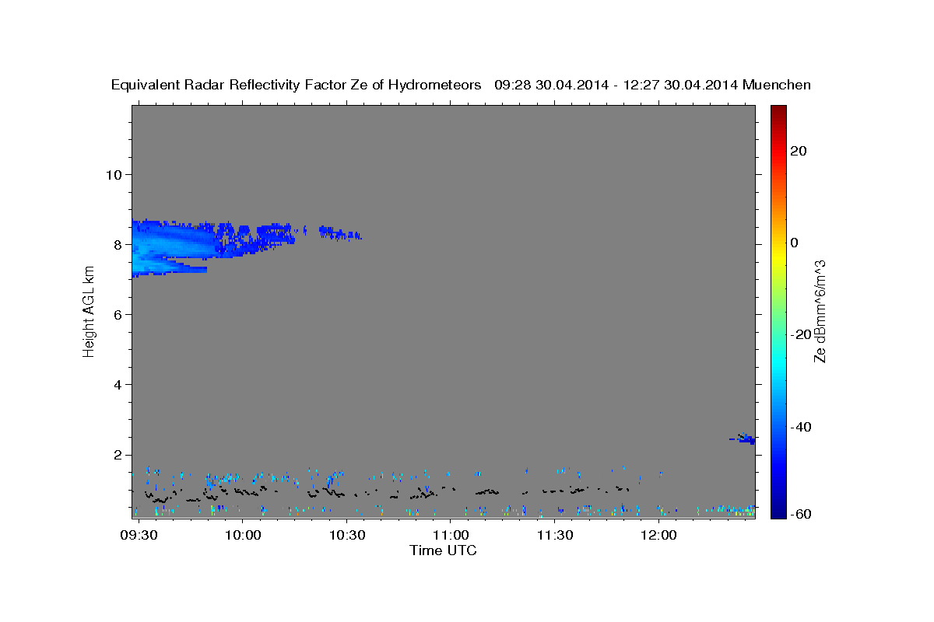934x622 pixels.
Task: Click the 11:00 time tick label
Action: pyautogui.click(x=451, y=536)
